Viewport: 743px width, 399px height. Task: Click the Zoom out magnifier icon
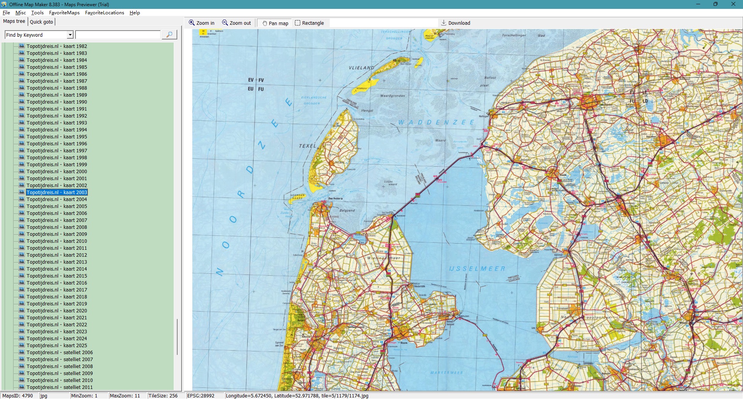tap(225, 23)
